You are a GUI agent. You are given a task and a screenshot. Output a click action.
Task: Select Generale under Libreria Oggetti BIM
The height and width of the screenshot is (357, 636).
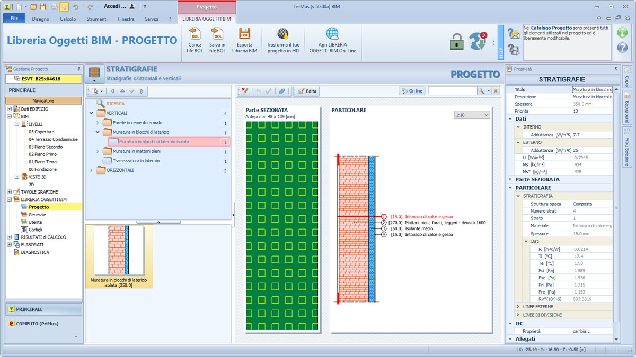(x=37, y=215)
